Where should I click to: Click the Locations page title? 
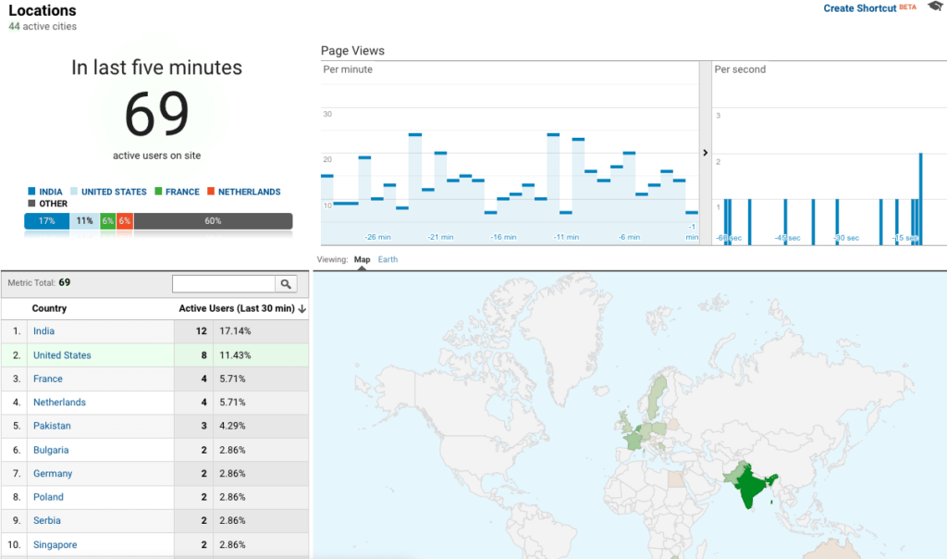pyautogui.click(x=43, y=10)
